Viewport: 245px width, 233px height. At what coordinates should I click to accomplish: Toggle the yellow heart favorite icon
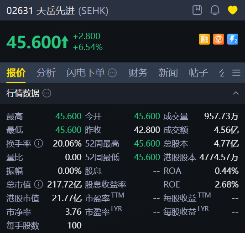tap(233, 10)
